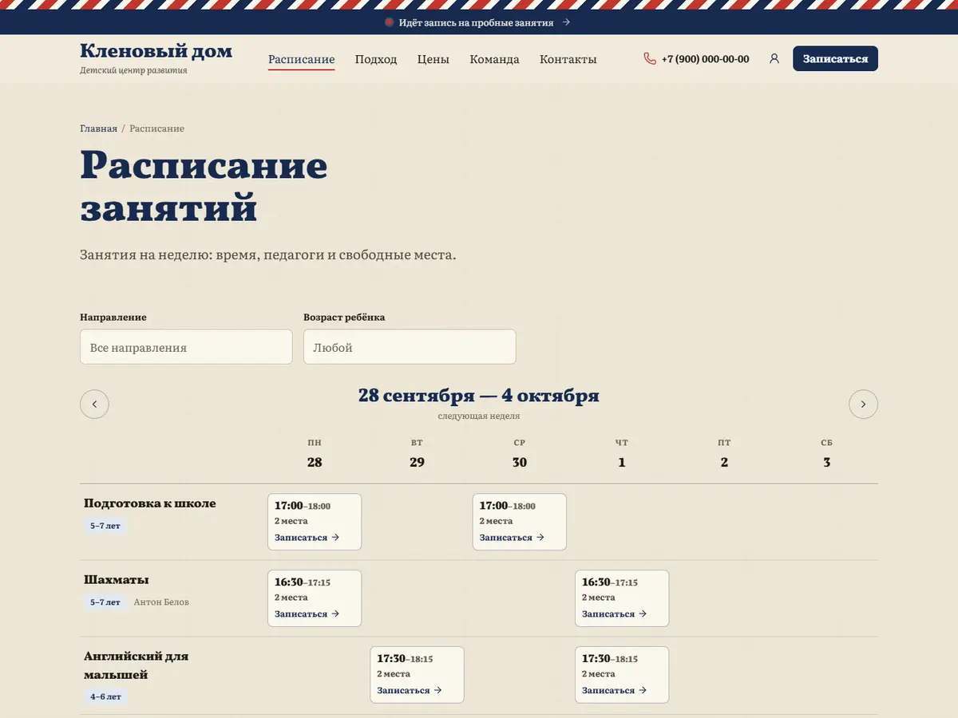The height and width of the screenshot is (718, 958).
Task: Click the Главная breadcrumb link
Action: (x=98, y=128)
